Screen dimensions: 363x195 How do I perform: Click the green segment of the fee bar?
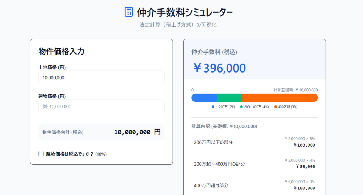[229, 98]
